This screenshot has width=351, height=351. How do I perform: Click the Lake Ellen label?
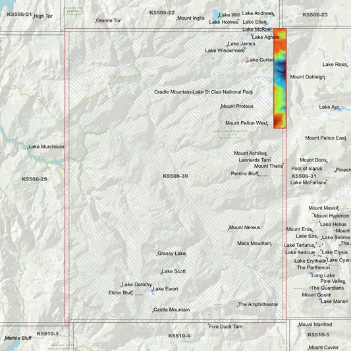(254, 22)
